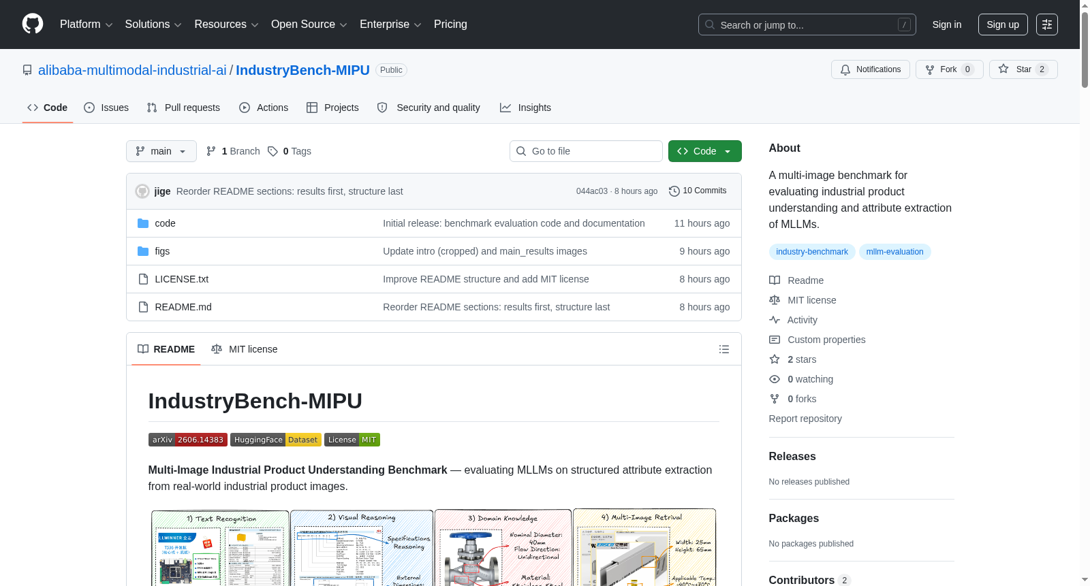Click Report repository link
This screenshot has height=586, width=1090.
coord(805,419)
